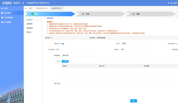The height and width of the screenshot is (103, 178).
Task: Click the 证书管理 card icon
Action: 2,22
